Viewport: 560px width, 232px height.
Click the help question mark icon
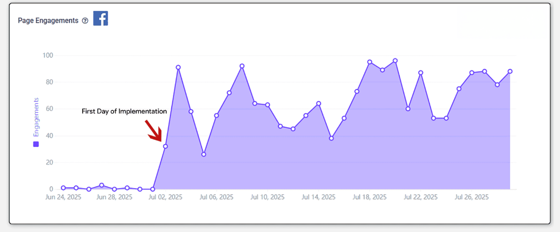click(x=85, y=21)
